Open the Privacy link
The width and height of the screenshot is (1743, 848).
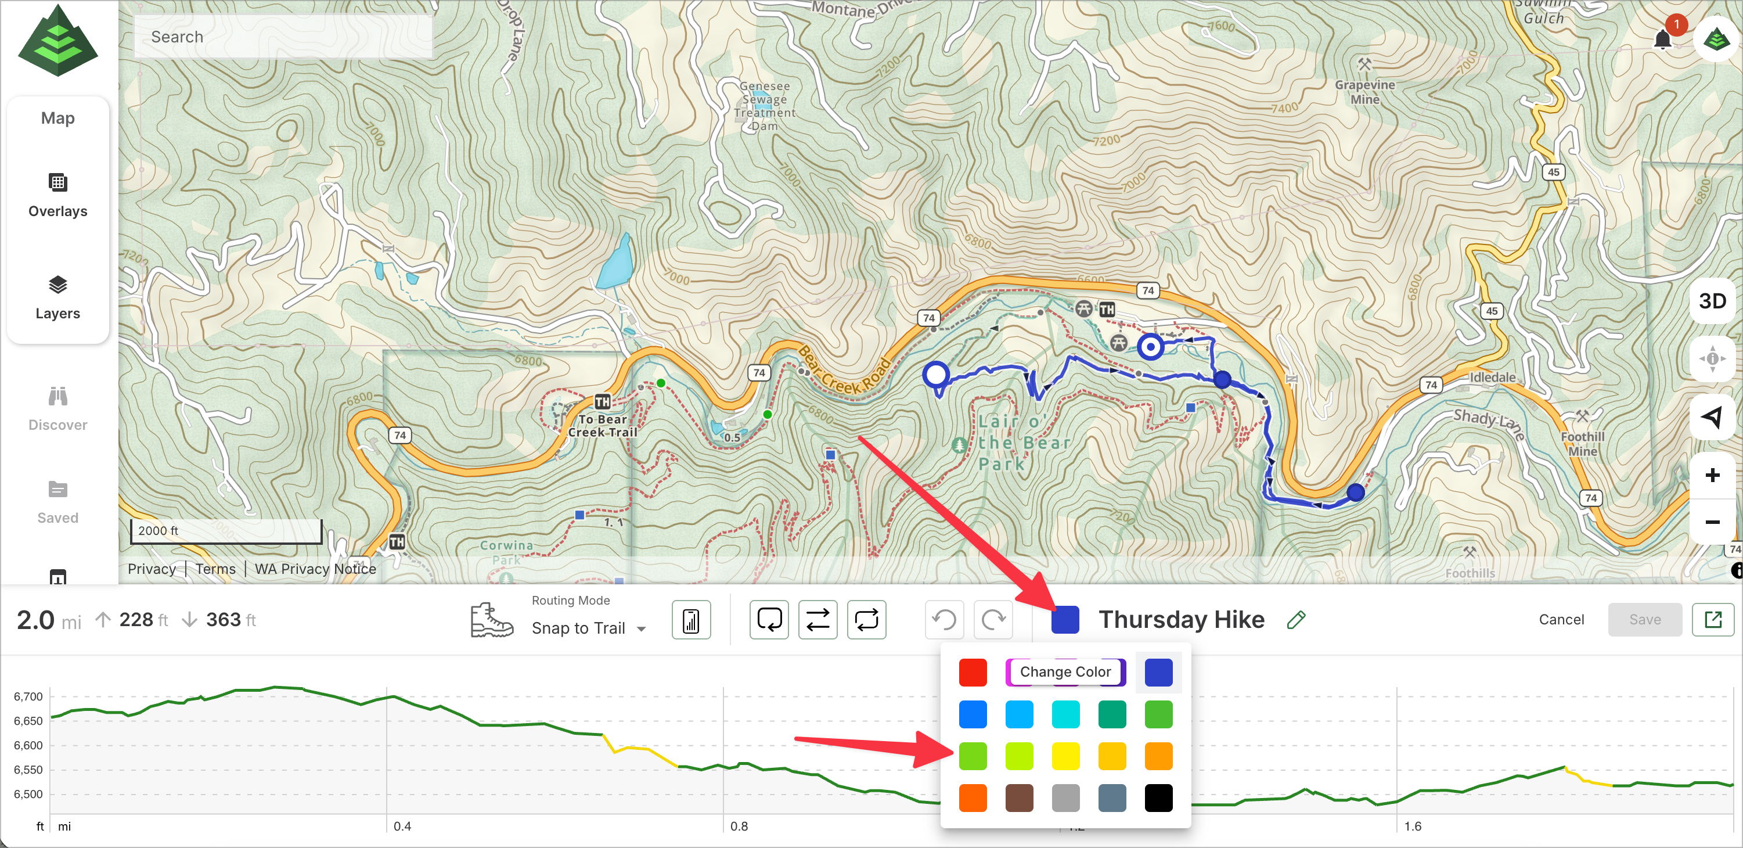(x=152, y=569)
